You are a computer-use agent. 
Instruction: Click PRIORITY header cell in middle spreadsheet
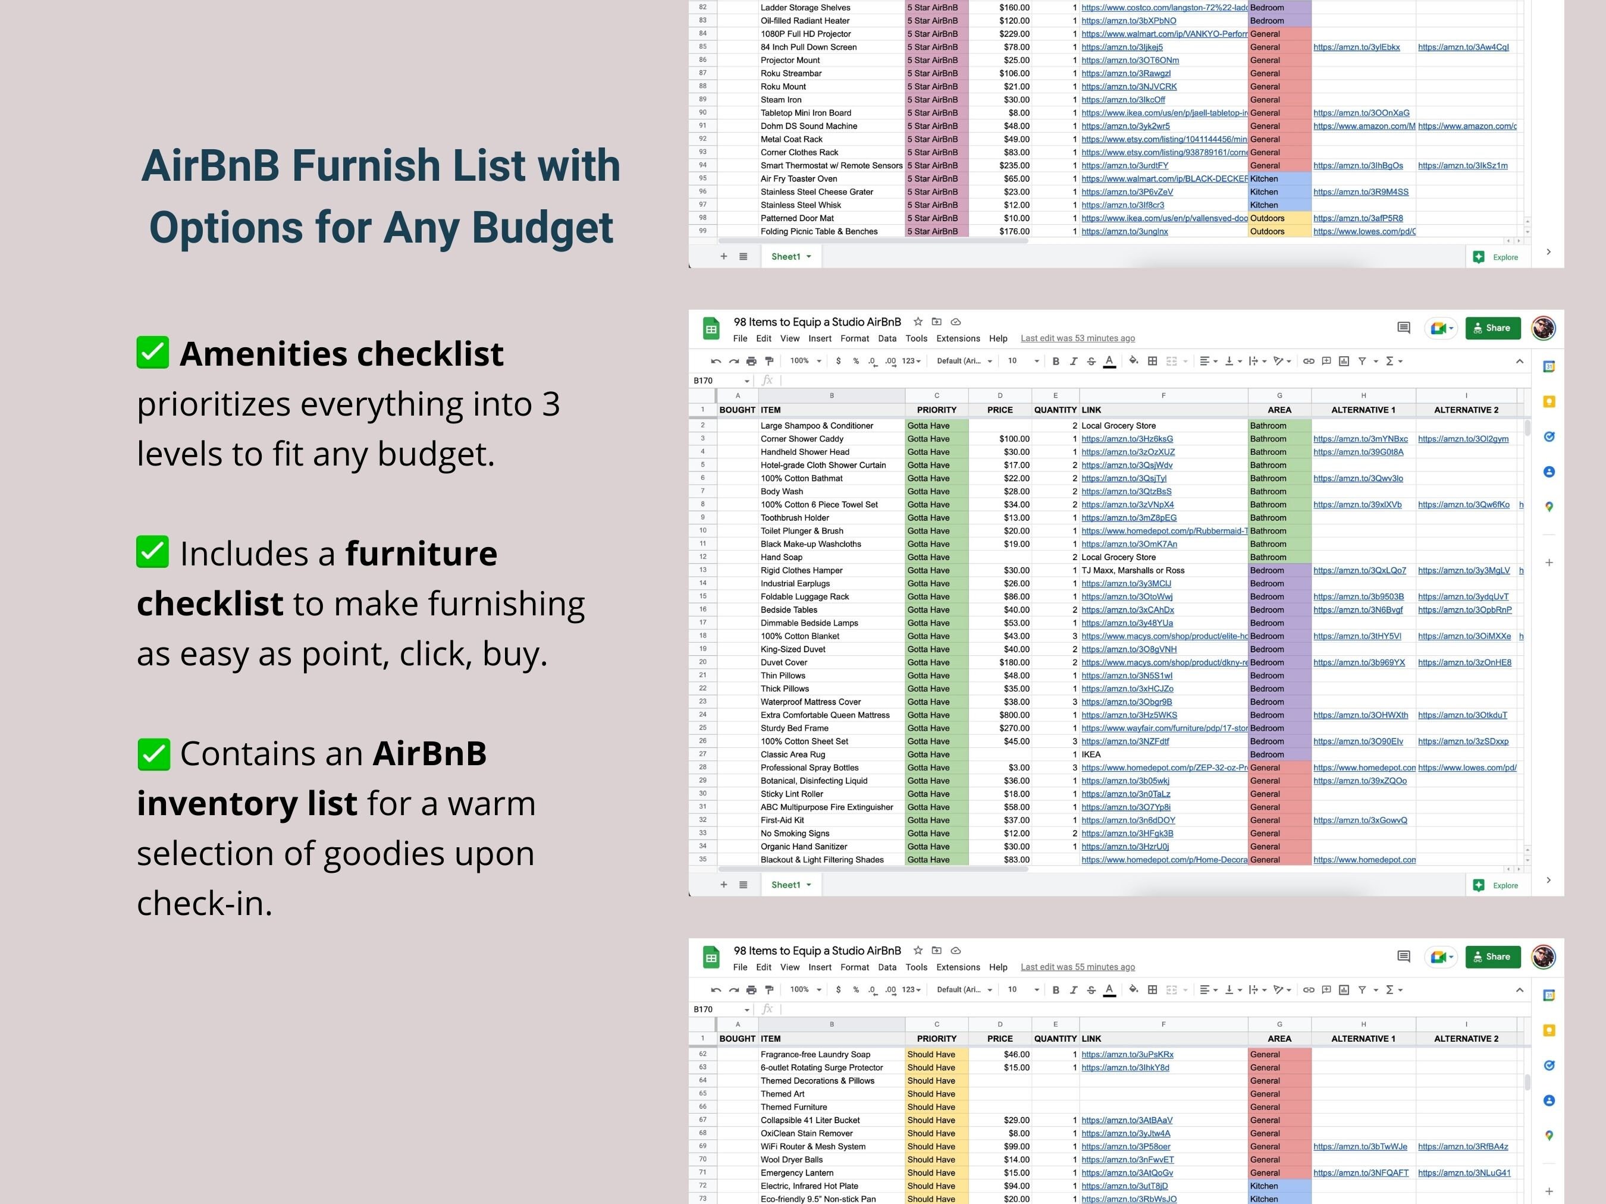coord(937,410)
